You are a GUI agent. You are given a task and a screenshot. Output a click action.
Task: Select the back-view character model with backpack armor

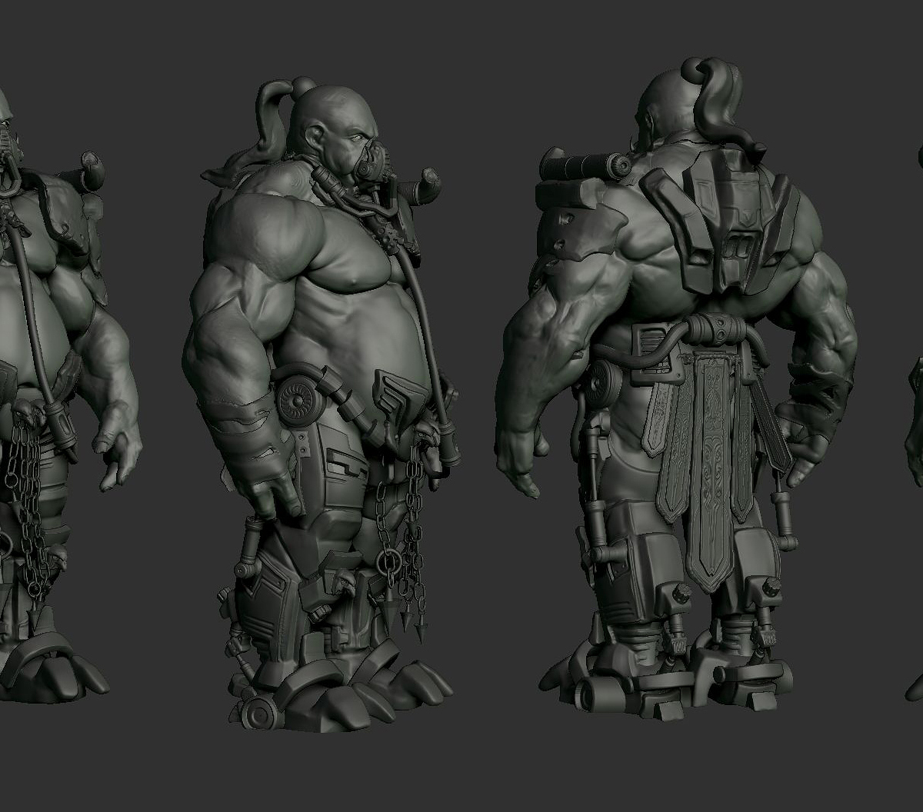click(677, 388)
